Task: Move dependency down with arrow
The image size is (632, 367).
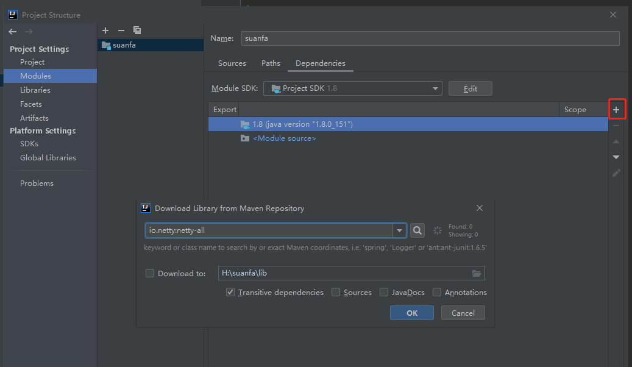Action: 616,157
